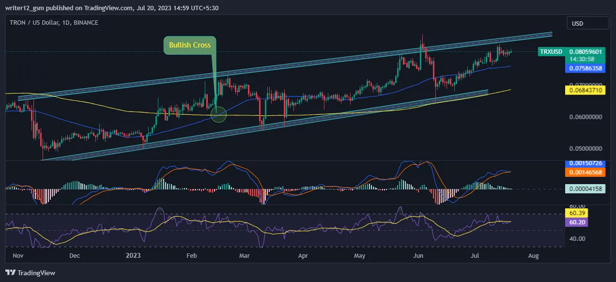Click the MACD value 0.00150726
This screenshot has height=282, width=616.
pos(585,165)
